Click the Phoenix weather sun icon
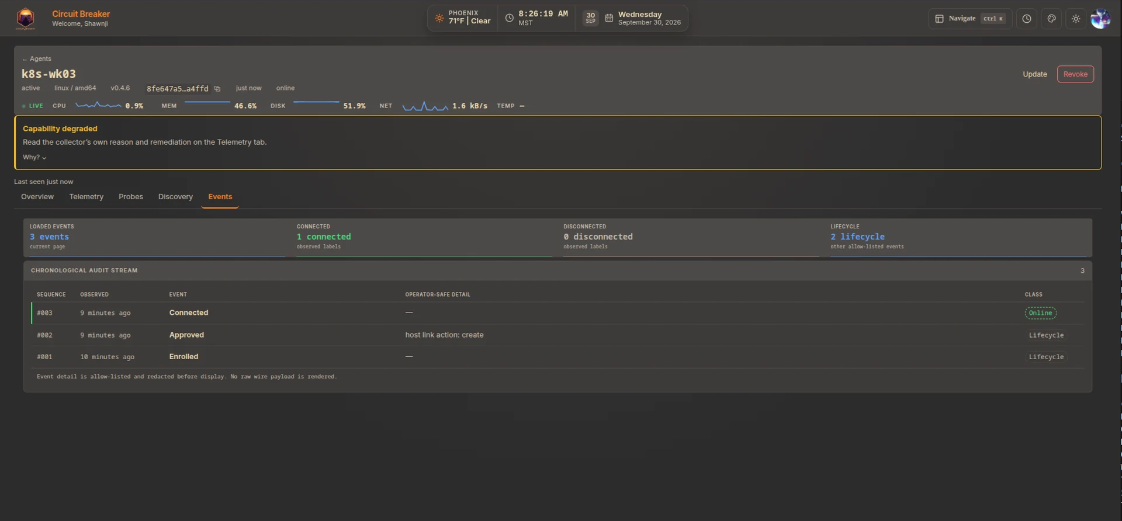 click(x=439, y=18)
